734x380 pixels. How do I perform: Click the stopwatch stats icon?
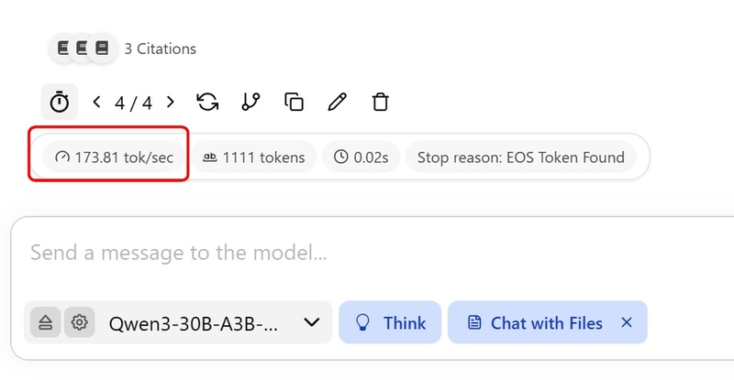point(60,102)
